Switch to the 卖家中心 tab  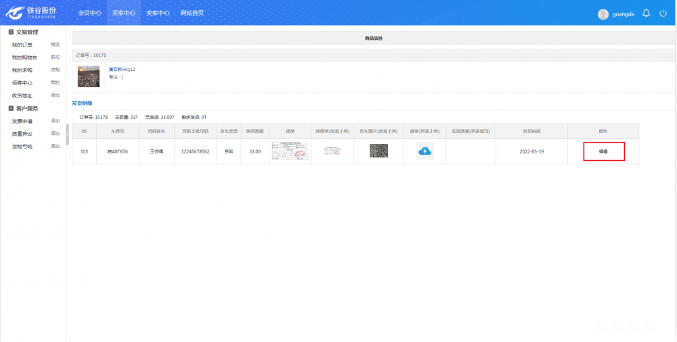[158, 13]
